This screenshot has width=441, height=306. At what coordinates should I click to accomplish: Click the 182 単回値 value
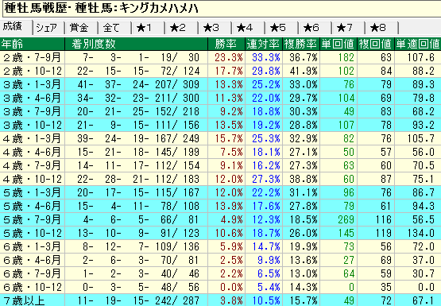click(x=346, y=57)
